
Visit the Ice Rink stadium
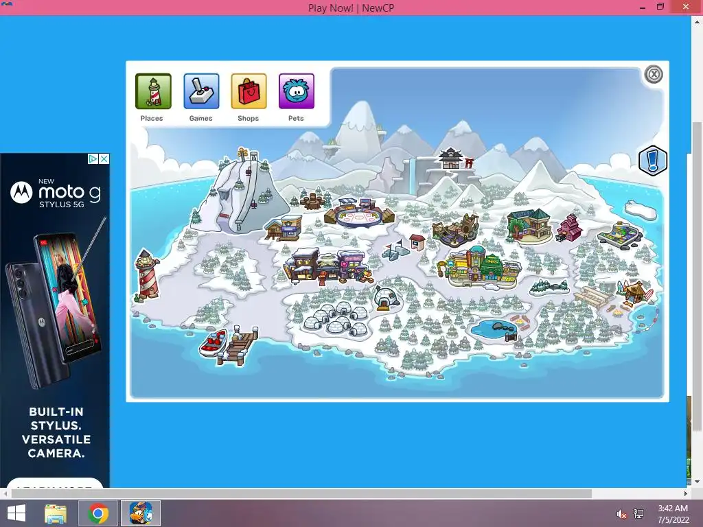pos(360,213)
